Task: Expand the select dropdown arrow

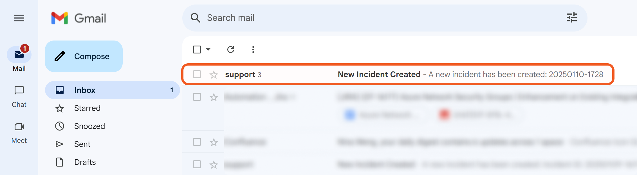Action: (x=208, y=50)
